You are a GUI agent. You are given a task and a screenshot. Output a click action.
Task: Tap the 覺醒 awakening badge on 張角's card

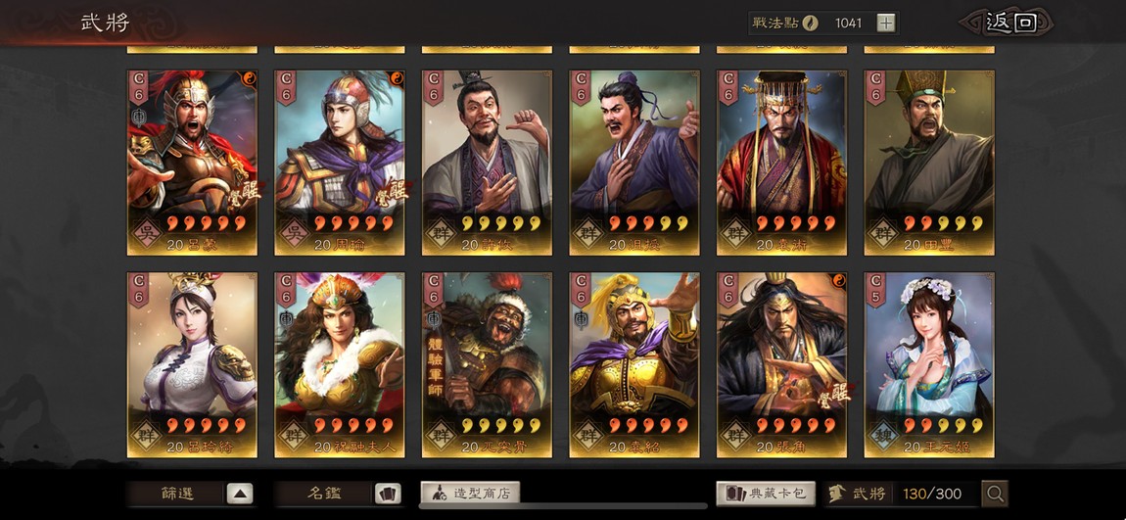pos(835,394)
